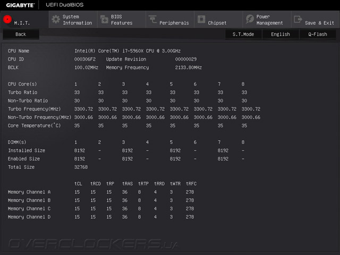Click the tRAS column header
340x255 pixels.
(x=127, y=184)
